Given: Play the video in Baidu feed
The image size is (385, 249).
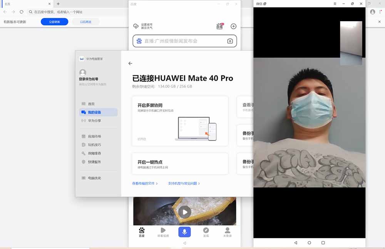Looking at the screenshot, I should [185, 212].
